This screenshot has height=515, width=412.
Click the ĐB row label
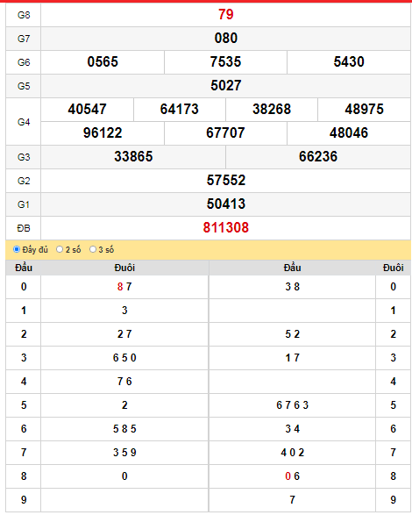point(24,228)
